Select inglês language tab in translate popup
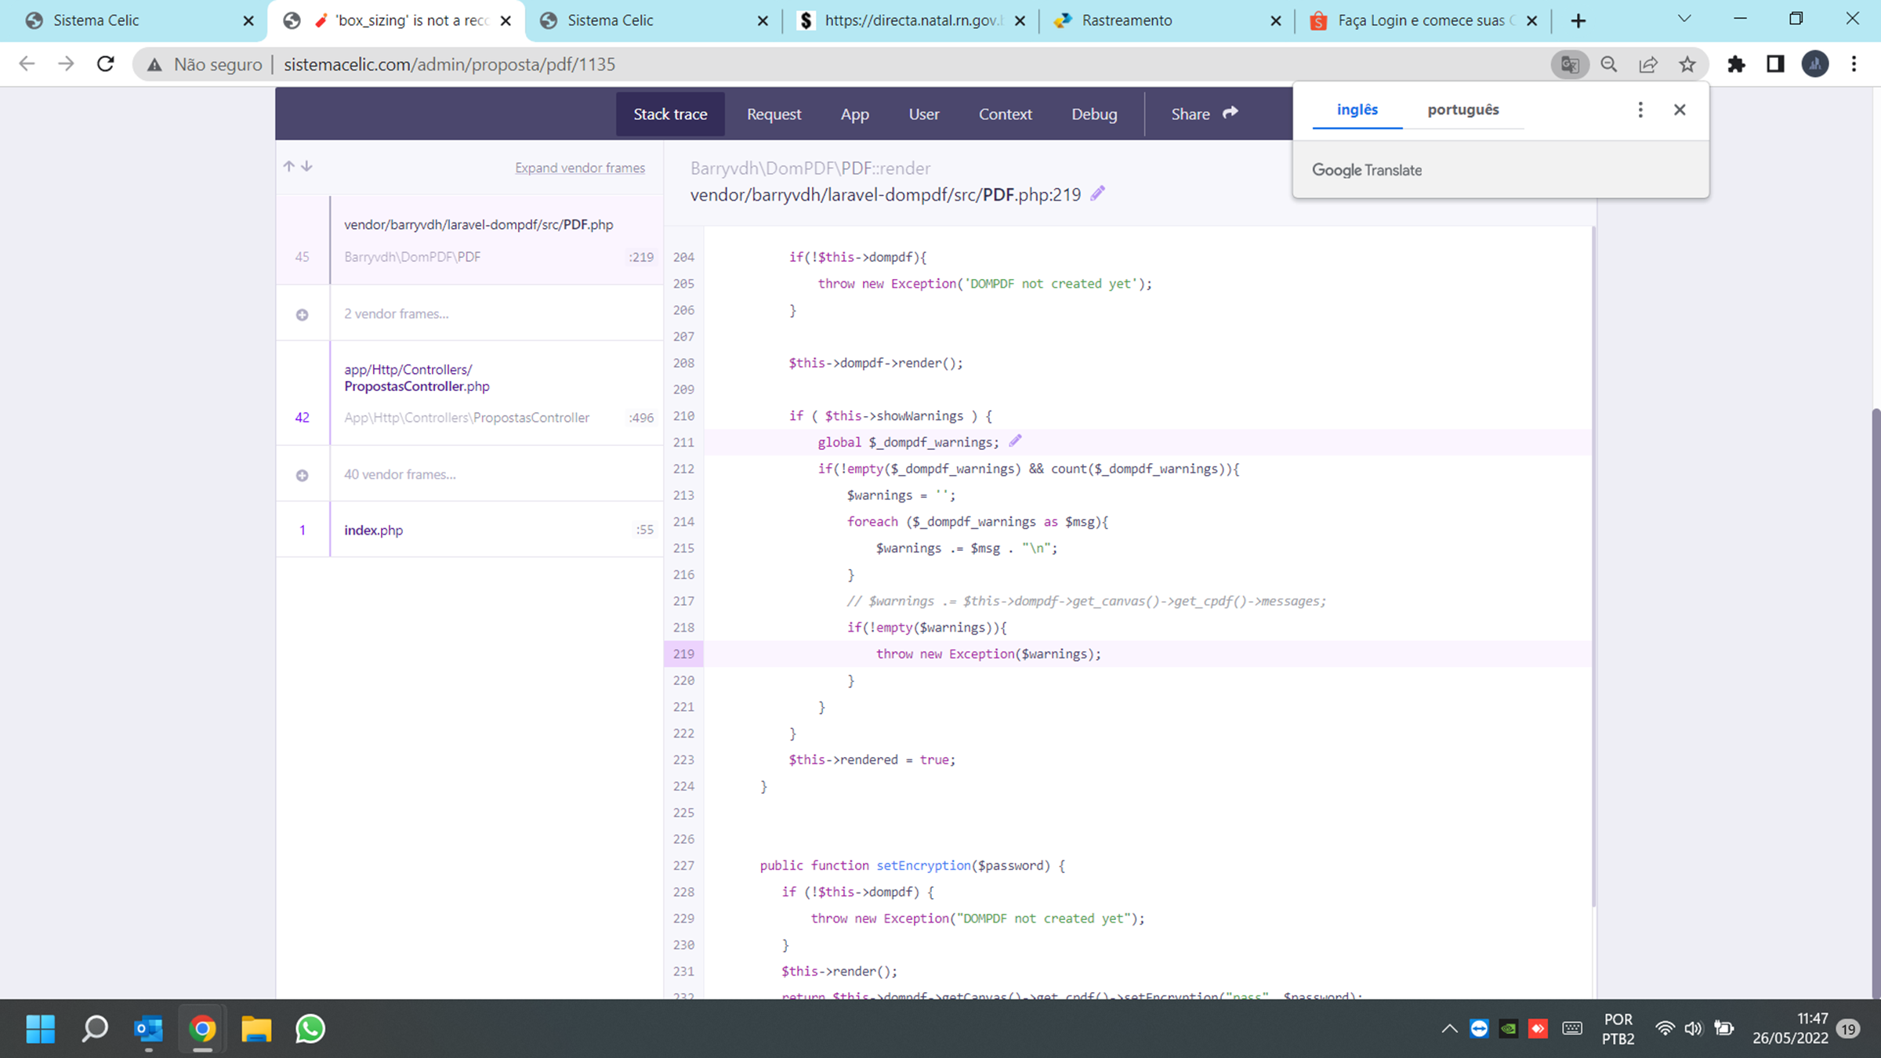This screenshot has height=1058, width=1881. coord(1357,110)
